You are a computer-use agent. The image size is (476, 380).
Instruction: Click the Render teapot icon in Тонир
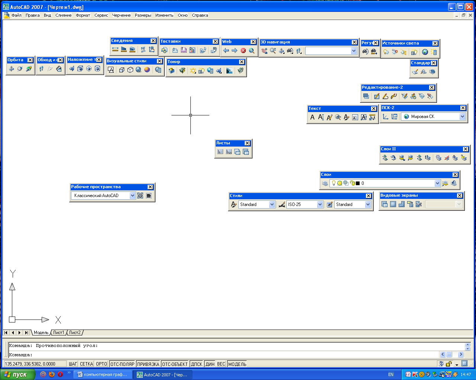tap(182, 71)
